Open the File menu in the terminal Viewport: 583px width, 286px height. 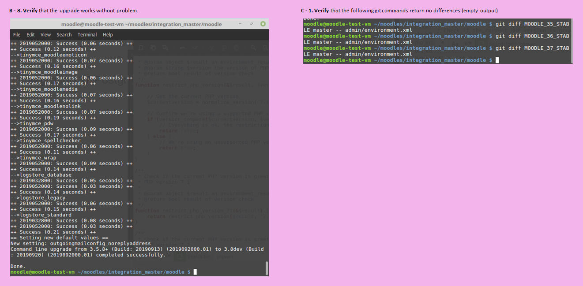click(17, 34)
